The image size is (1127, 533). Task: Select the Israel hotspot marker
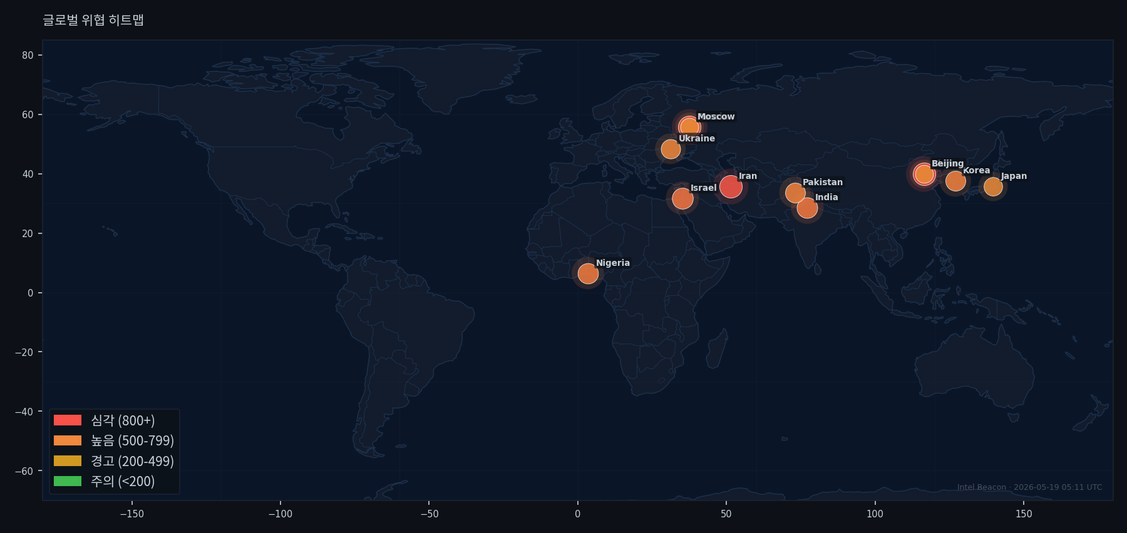point(682,199)
